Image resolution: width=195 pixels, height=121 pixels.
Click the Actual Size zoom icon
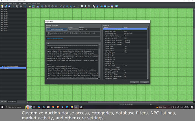tap(89, 6)
